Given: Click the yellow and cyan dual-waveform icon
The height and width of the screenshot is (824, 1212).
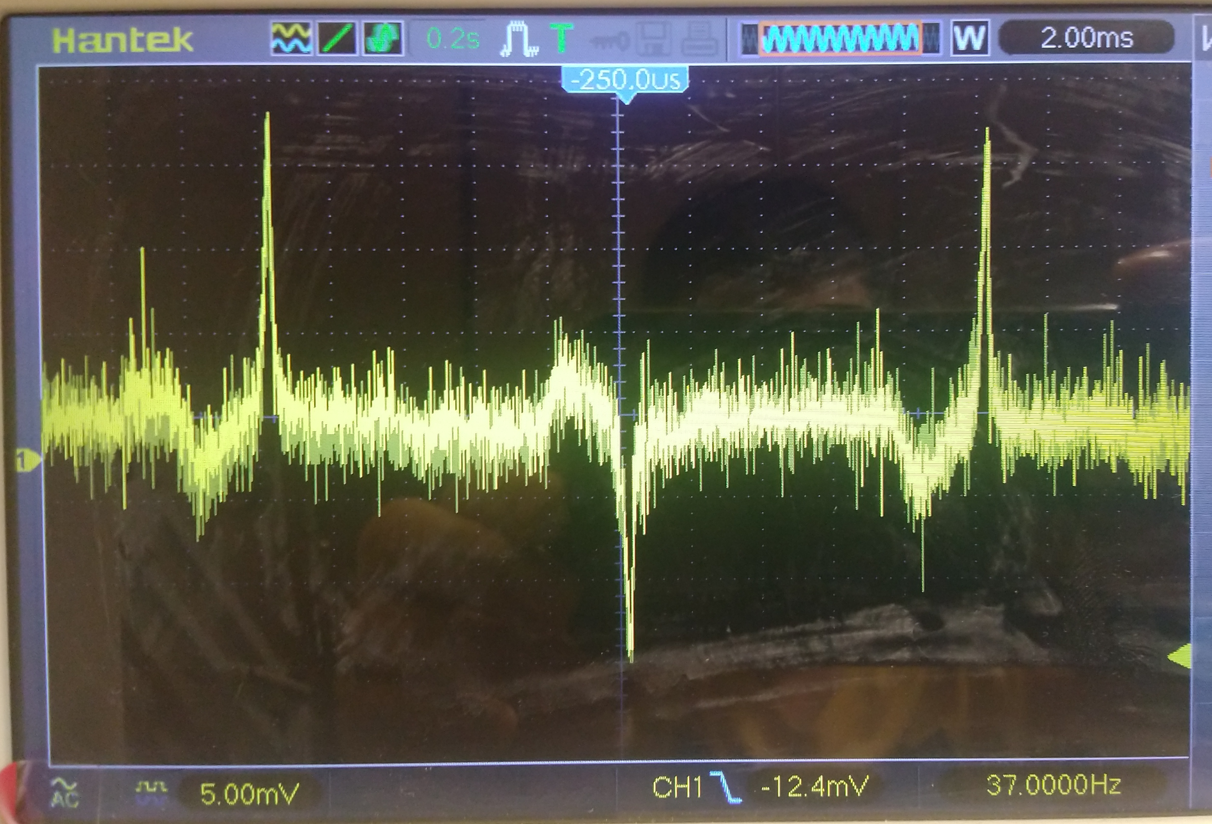Looking at the screenshot, I should click(x=291, y=39).
